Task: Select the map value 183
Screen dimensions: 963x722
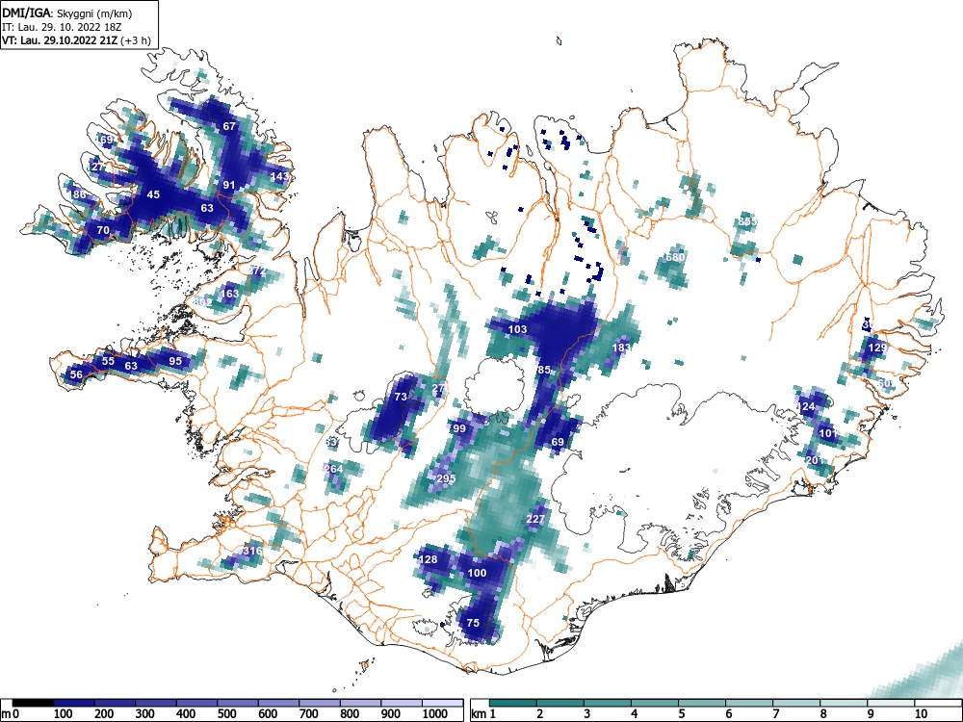Action: click(621, 348)
